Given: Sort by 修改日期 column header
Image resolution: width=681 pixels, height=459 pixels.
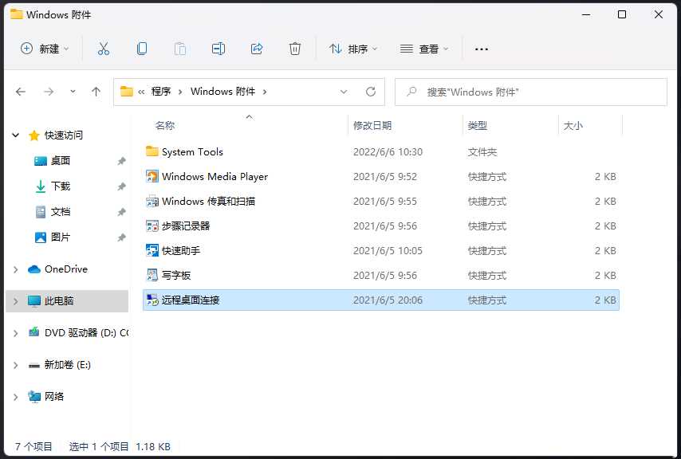Looking at the screenshot, I should pos(372,125).
